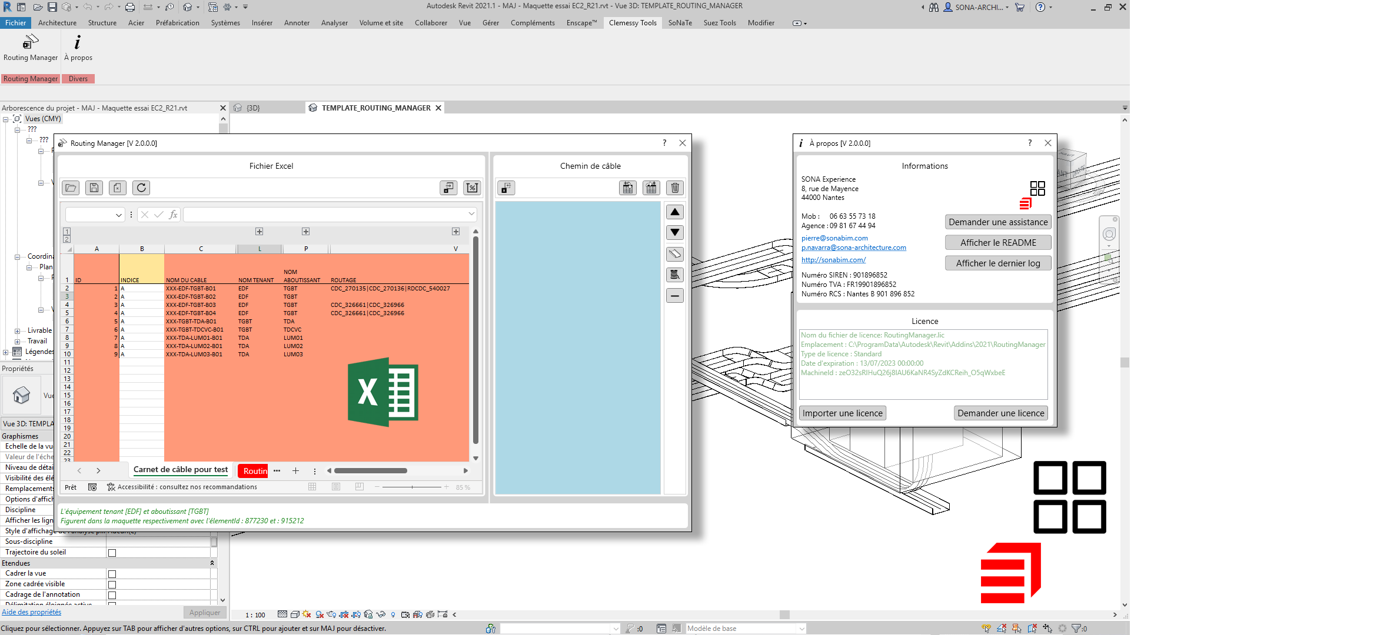The image size is (1377, 635).
Task: Check the Trajectoire du soleil checkbox
Action: [x=112, y=553]
